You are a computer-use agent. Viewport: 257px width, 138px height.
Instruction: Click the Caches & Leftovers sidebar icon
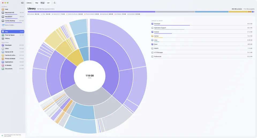3,55
